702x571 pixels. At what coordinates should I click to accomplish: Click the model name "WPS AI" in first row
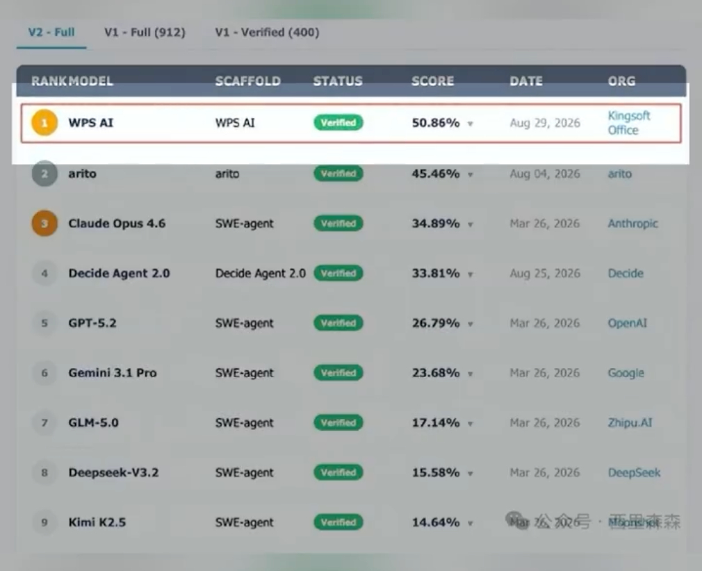[90, 123]
